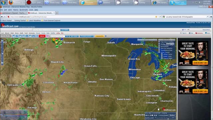Open the blue dropdown in Quick Picks toolbar

click(x=87, y=36)
